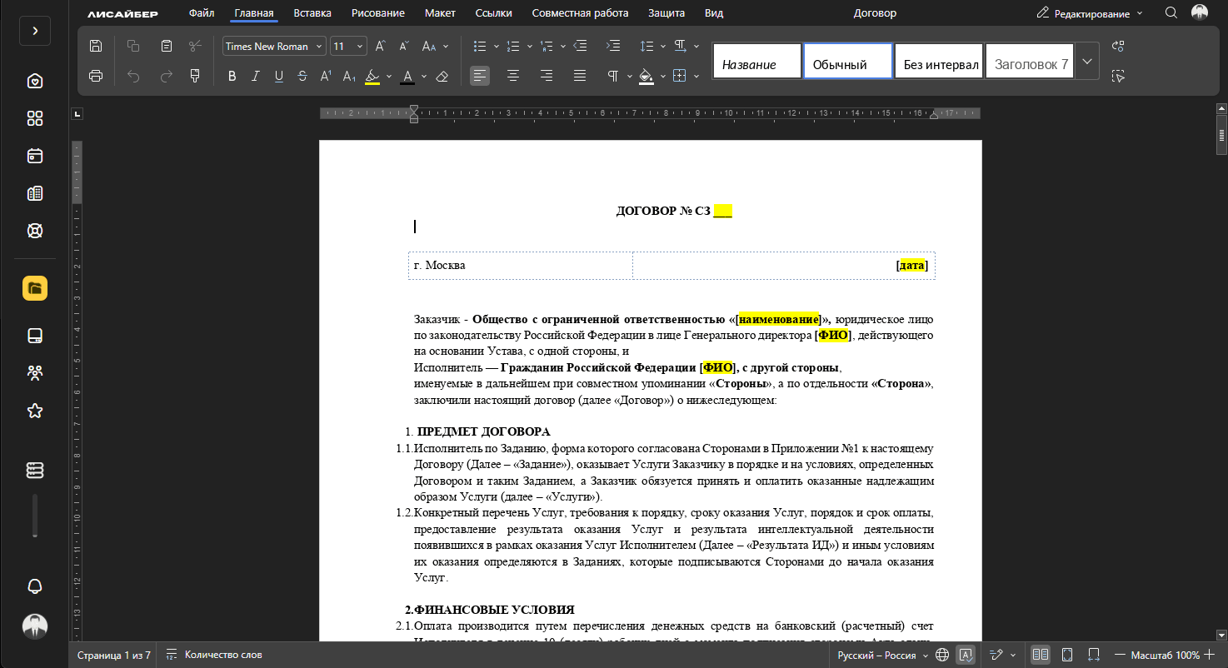1228x668 pixels.
Task: Open the notifications bell in the sidebar
Action: pos(35,586)
